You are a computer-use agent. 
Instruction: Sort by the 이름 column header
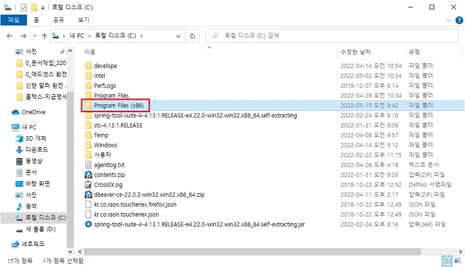coord(90,52)
